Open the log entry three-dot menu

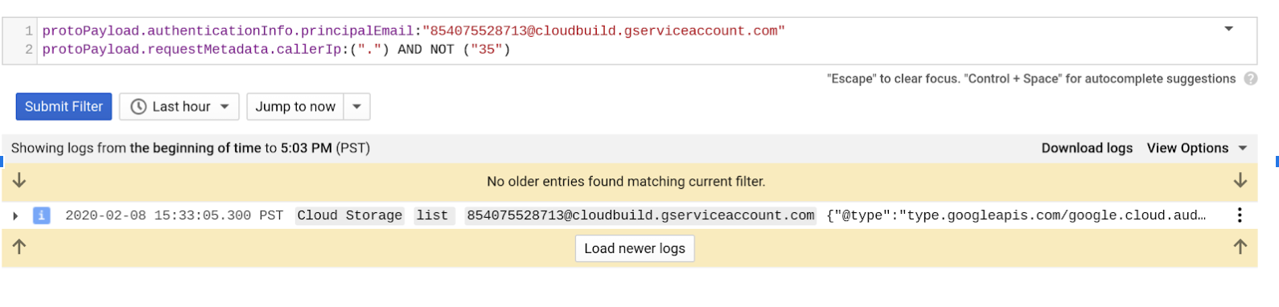(x=1240, y=215)
